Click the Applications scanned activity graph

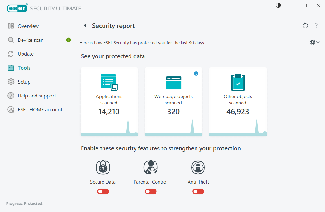tap(109, 128)
